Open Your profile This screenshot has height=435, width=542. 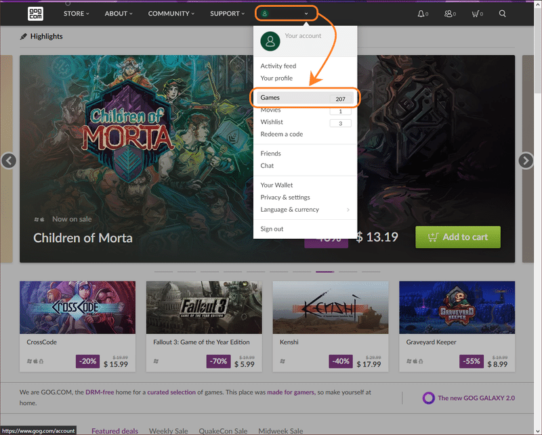click(276, 78)
